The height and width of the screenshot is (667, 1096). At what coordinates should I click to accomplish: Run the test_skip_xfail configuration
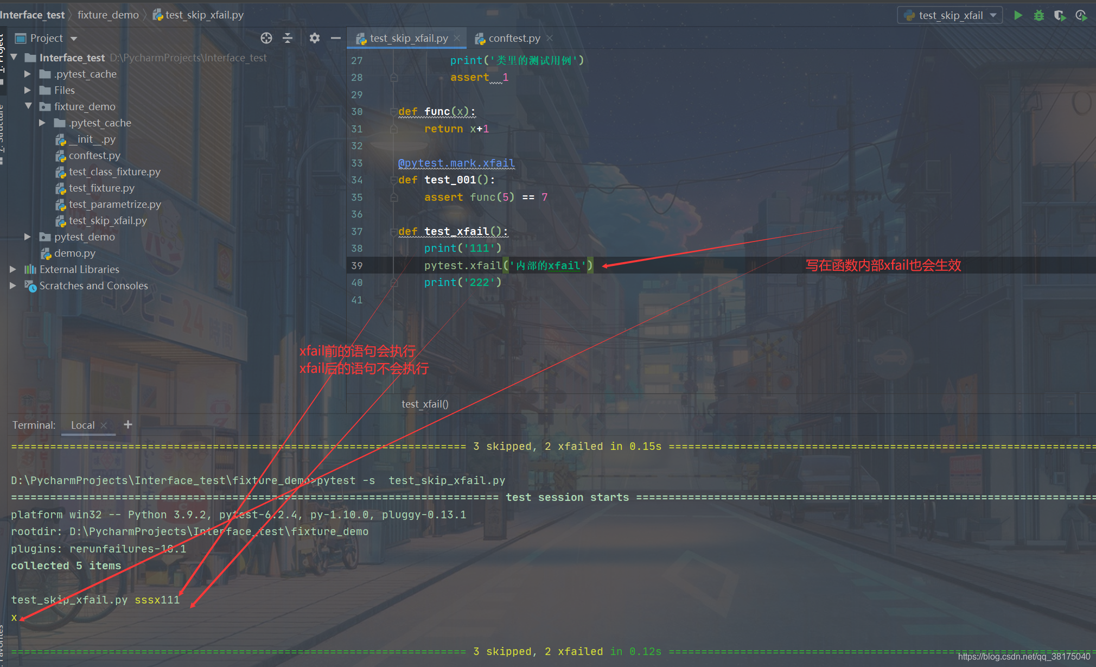click(1018, 15)
